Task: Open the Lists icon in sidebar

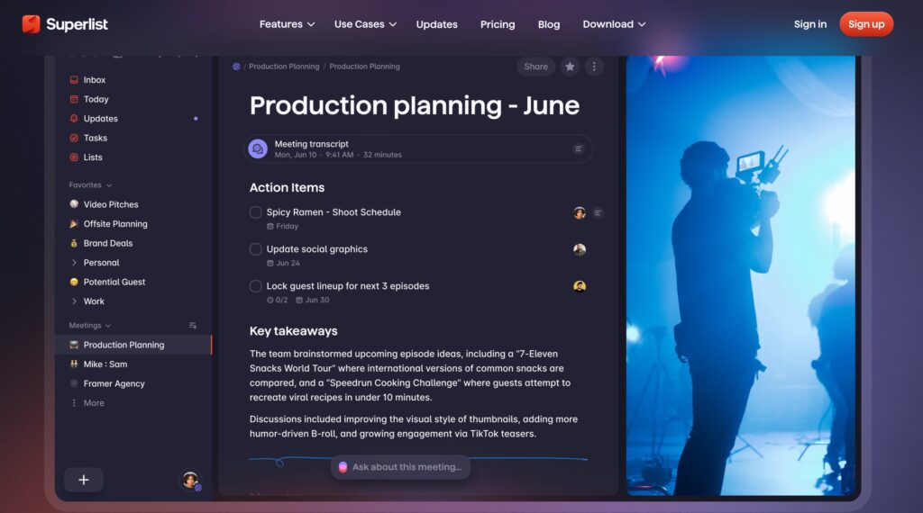Action: point(74,157)
